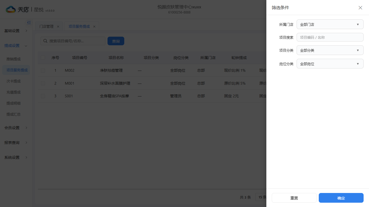This screenshot has width=369, height=207.
Task: Click the 净肤祛痘管理 project name
Action: pyautogui.click(x=111, y=70)
